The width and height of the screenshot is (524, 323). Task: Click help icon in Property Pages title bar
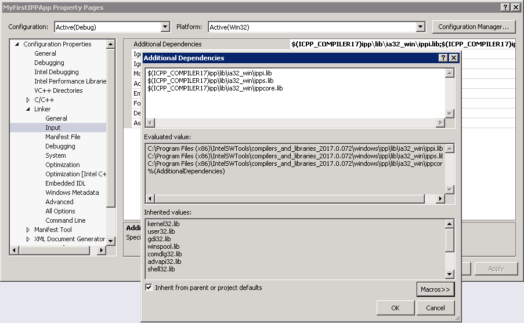point(505,6)
